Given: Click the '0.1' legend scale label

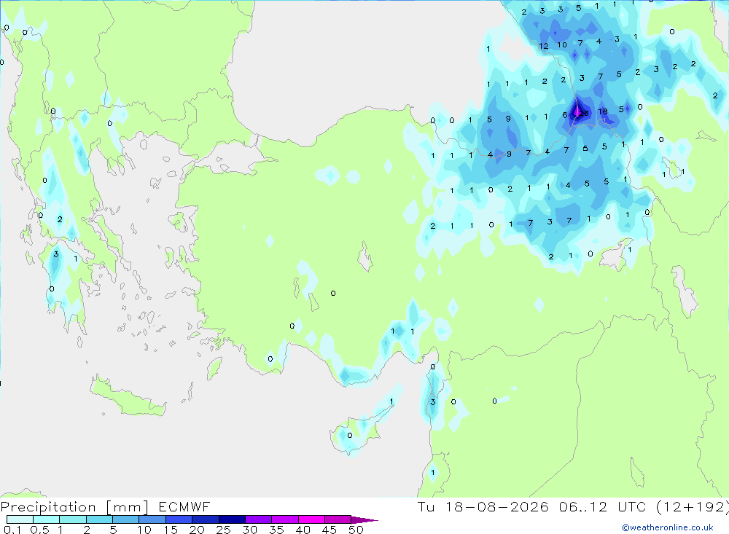Looking at the screenshot, I should click(12, 530).
